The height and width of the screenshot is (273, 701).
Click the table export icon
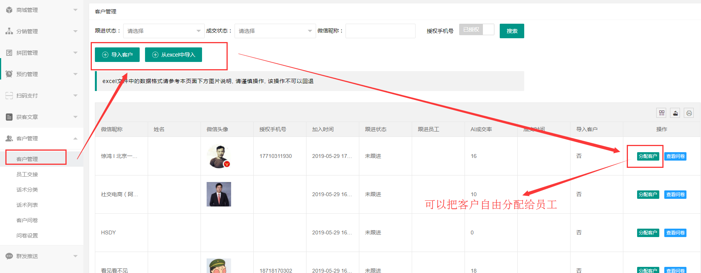point(675,113)
